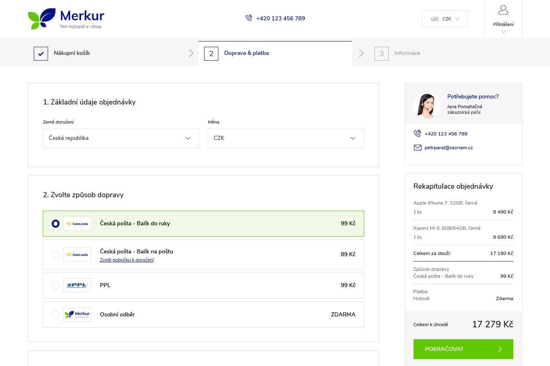Click petrparal@seznam.cz email link

(x=449, y=148)
